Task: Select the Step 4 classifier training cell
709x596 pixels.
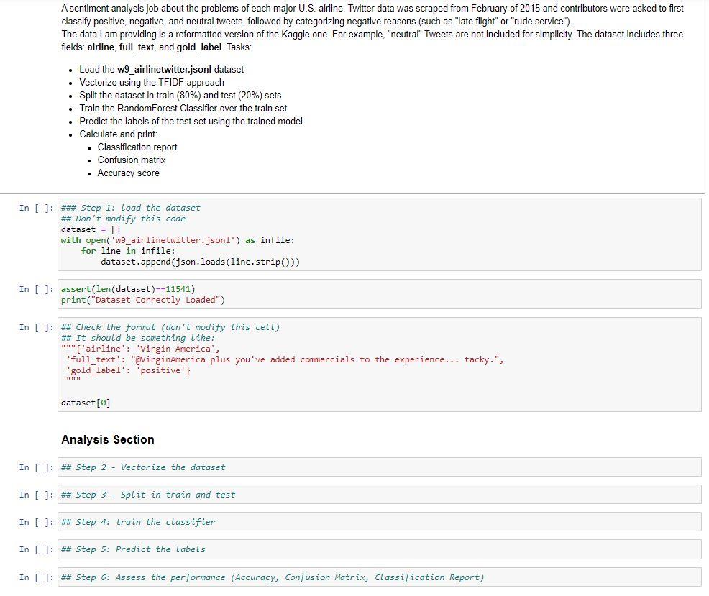Action: tap(288, 521)
